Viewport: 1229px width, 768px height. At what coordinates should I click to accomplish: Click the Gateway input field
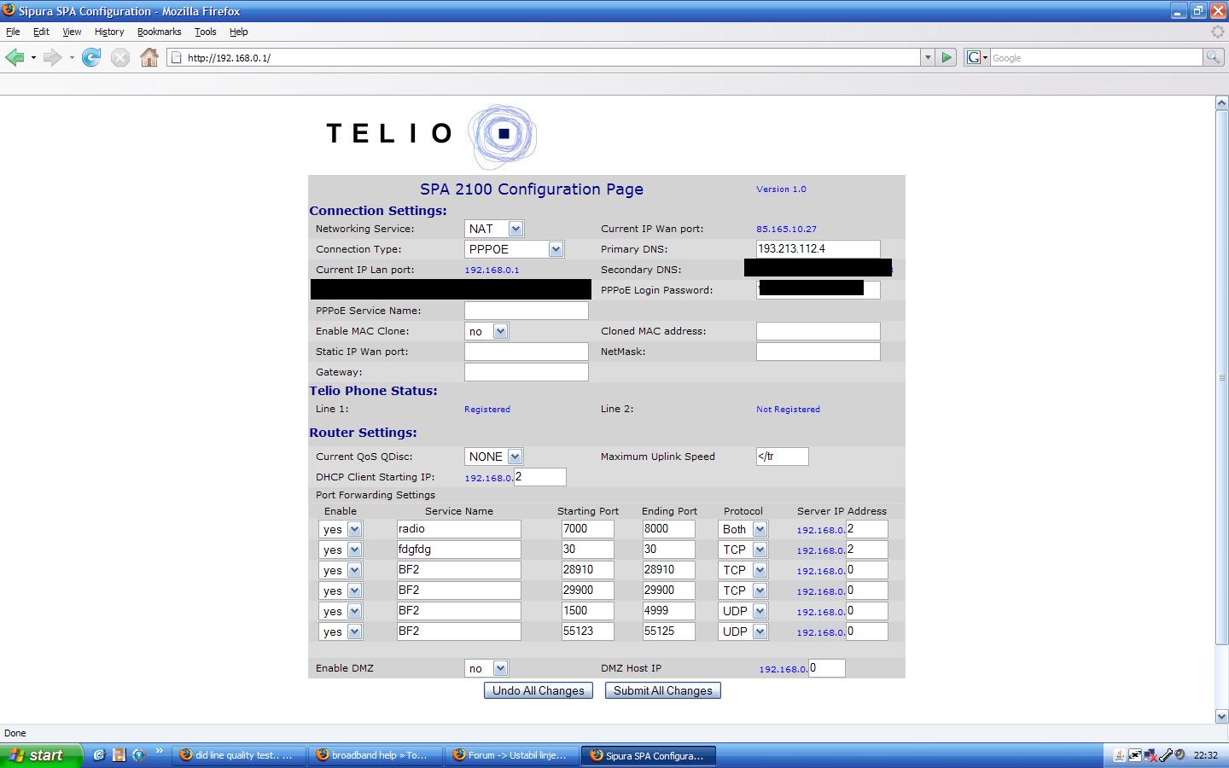526,372
